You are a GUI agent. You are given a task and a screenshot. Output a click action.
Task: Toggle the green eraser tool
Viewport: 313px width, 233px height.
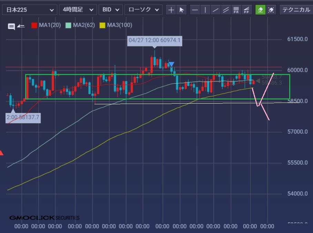[260, 10]
